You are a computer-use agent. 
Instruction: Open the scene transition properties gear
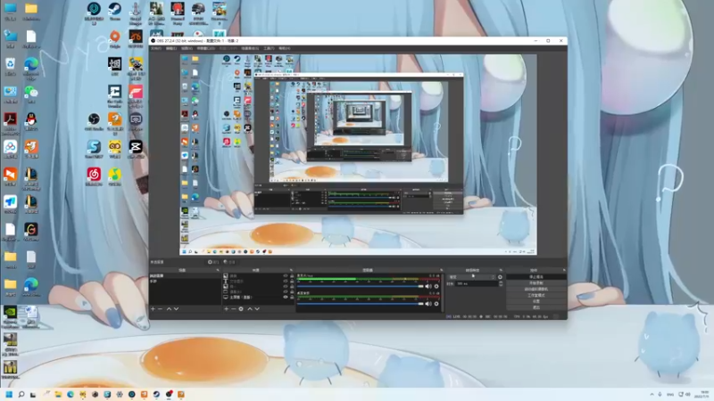[500, 277]
